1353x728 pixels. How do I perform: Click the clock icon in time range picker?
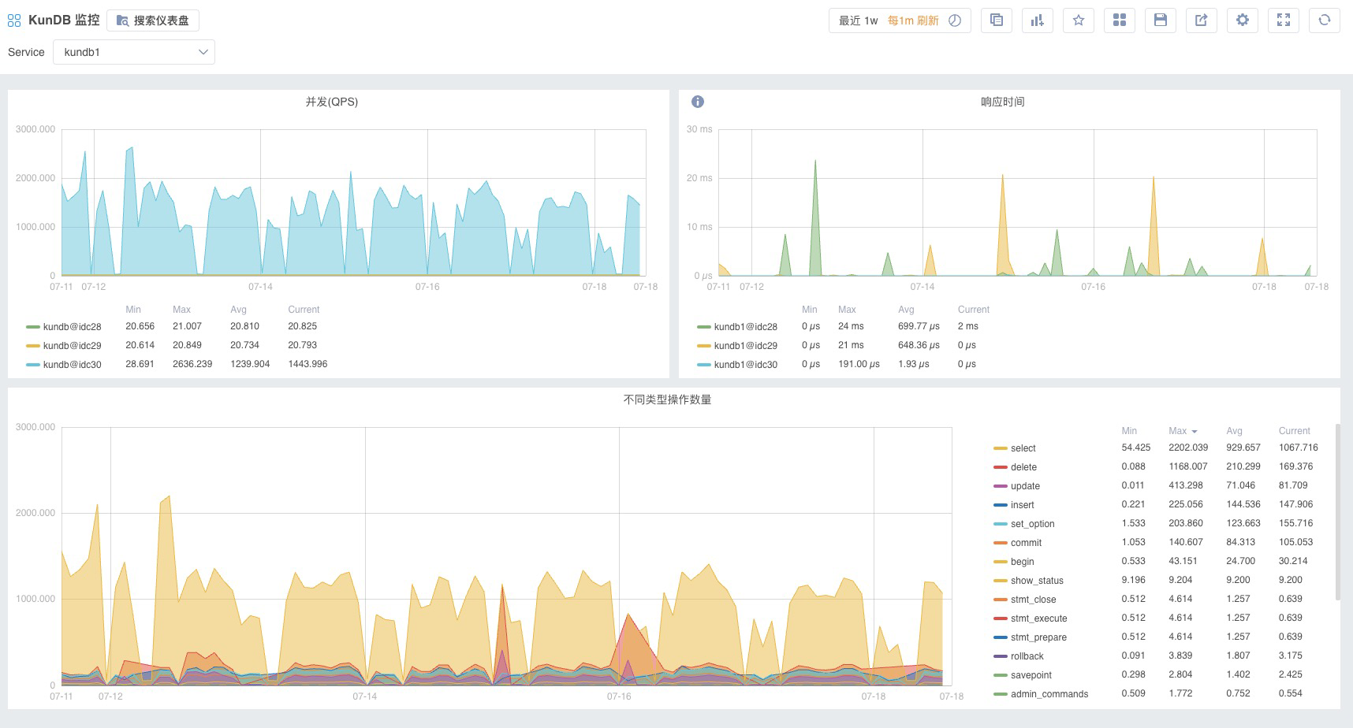coord(955,20)
